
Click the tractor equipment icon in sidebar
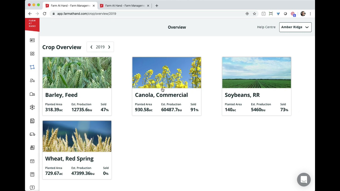(32, 81)
